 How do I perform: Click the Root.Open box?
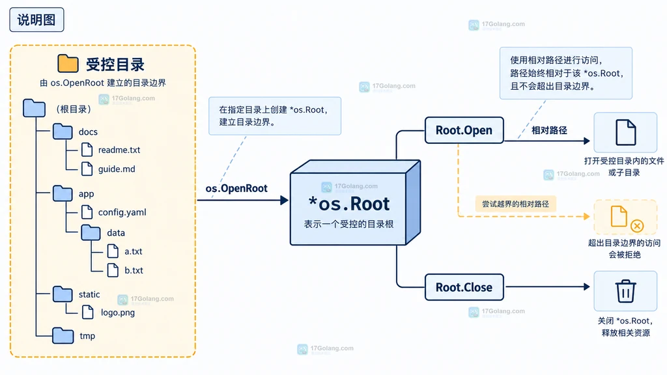click(464, 130)
